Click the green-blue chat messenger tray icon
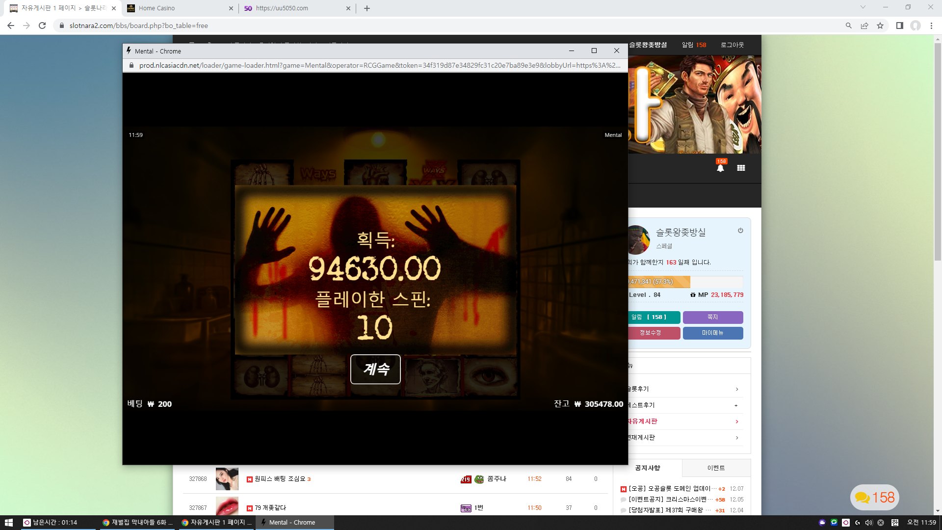 (834, 523)
